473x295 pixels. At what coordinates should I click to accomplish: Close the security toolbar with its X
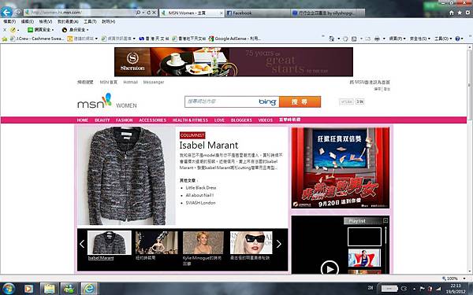5,30
